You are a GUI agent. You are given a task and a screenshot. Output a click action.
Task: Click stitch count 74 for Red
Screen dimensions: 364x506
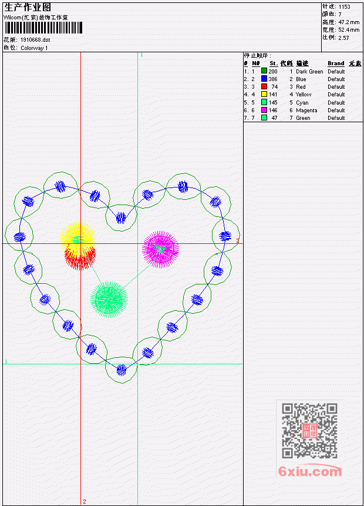[274, 87]
